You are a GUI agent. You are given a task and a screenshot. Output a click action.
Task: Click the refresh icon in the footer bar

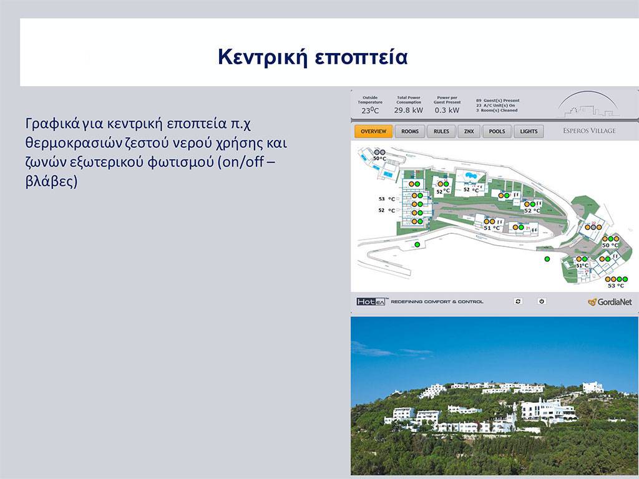(x=517, y=301)
